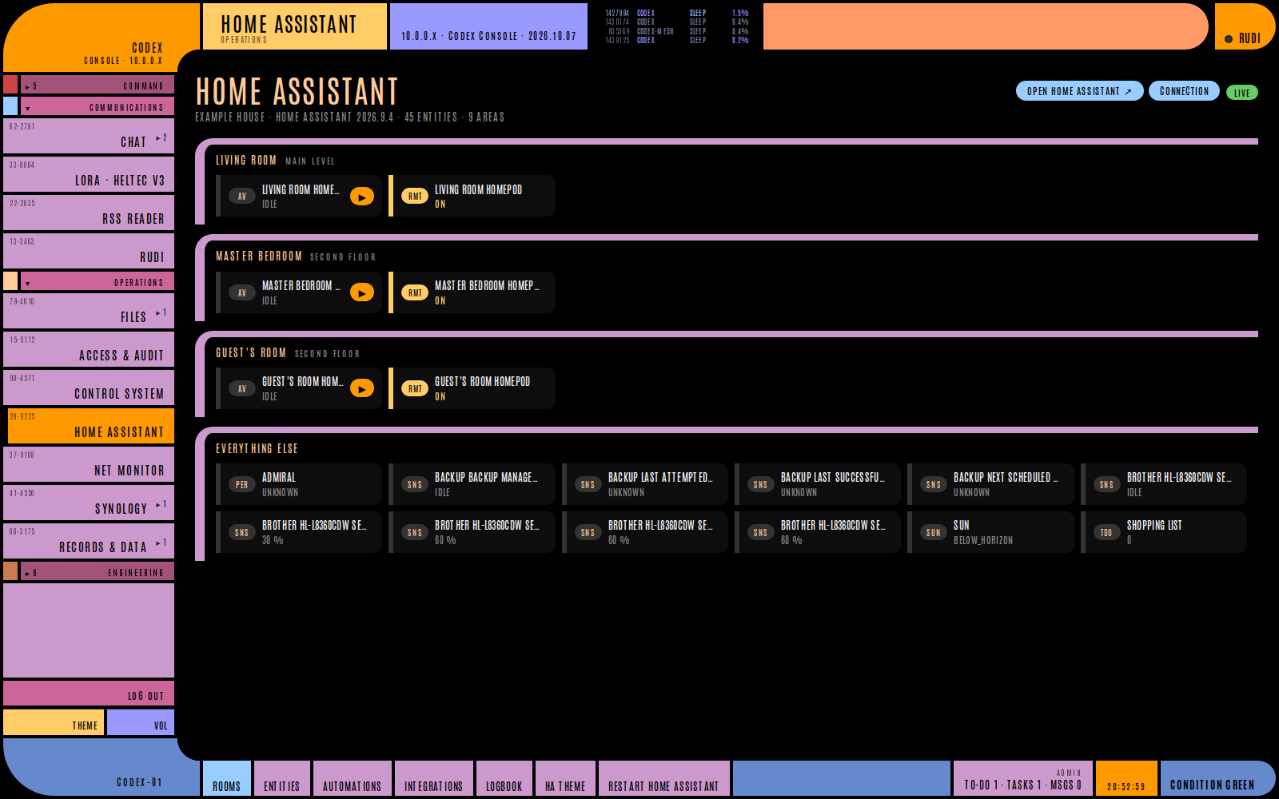Image resolution: width=1279 pixels, height=799 pixels.
Task: Click the To-Do Tasks Msgs admin status
Action: [x=1023, y=778]
